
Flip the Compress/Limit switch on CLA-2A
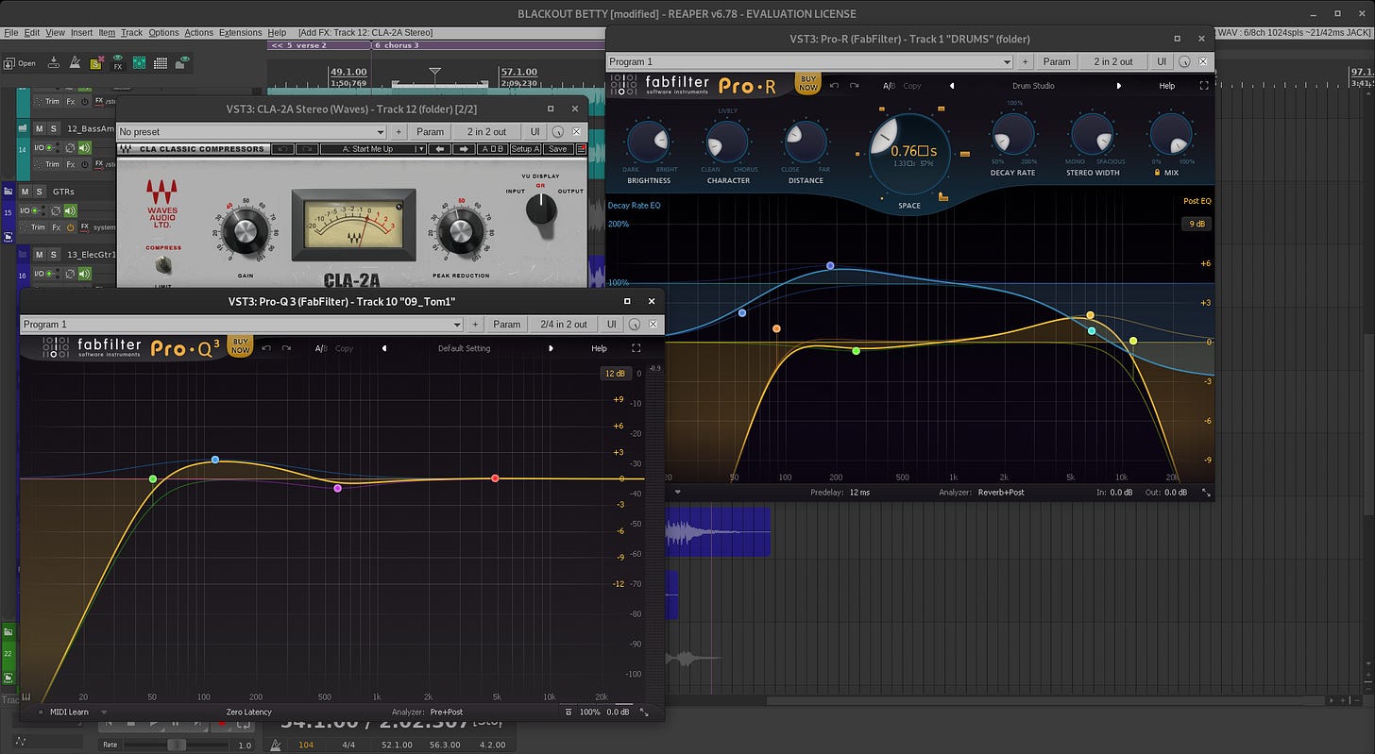click(163, 264)
